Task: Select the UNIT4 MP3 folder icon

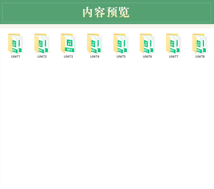Action: [x=95, y=44]
